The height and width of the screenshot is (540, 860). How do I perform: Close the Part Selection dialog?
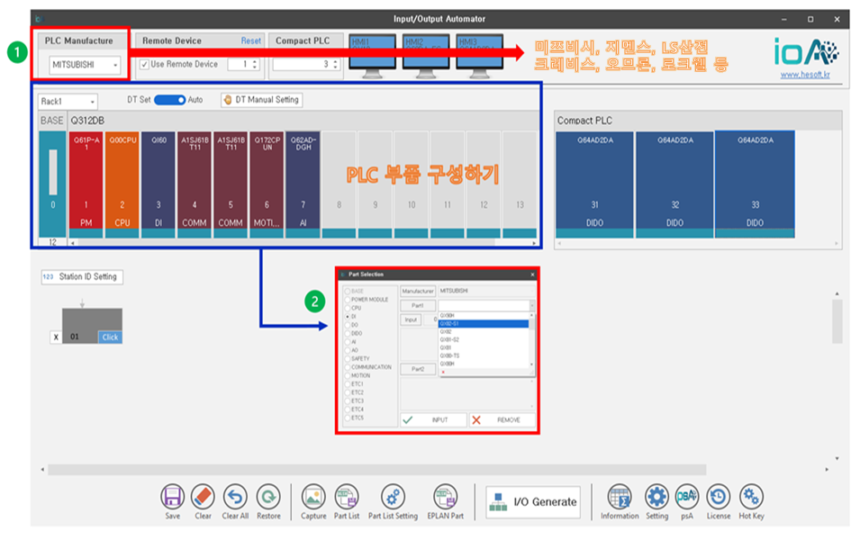[x=532, y=274]
